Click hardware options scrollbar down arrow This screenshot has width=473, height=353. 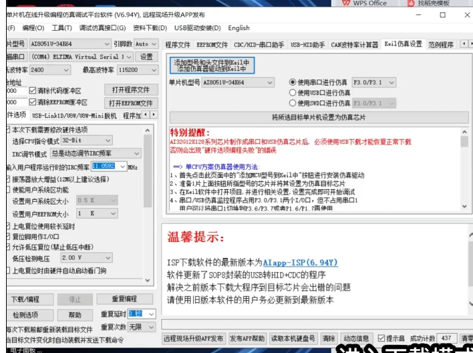(x=148, y=280)
